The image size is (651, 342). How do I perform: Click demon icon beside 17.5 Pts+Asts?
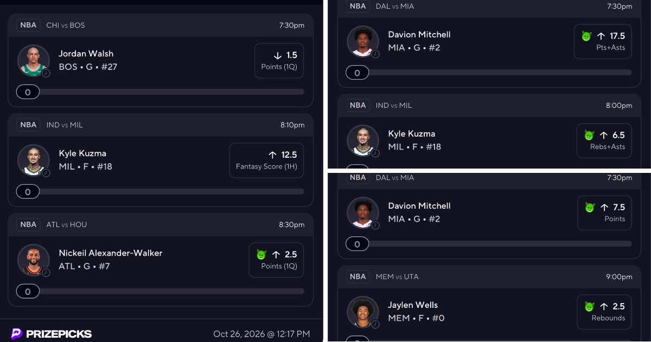coord(586,36)
